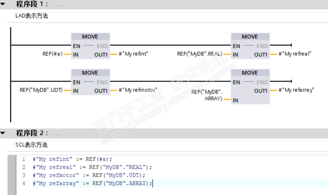Click line number 4 in SCL gutter

click(24, 183)
